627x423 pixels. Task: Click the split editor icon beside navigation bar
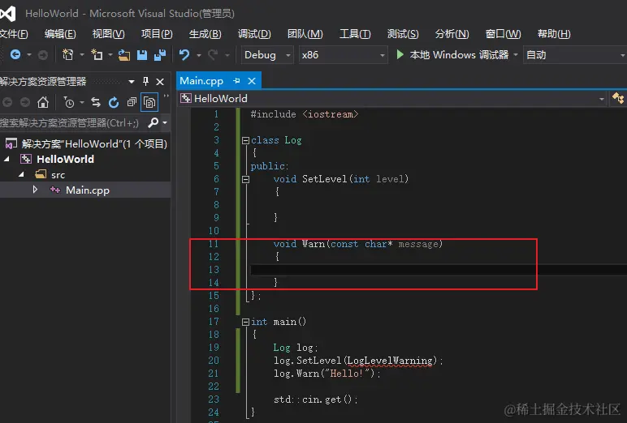pos(618,98)
